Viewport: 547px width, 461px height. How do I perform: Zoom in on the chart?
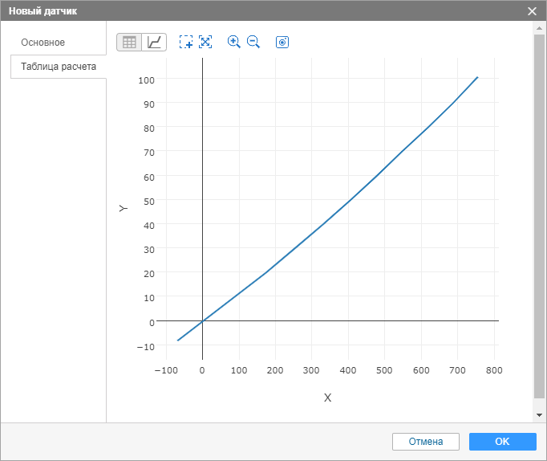click(x=233, y=42)
